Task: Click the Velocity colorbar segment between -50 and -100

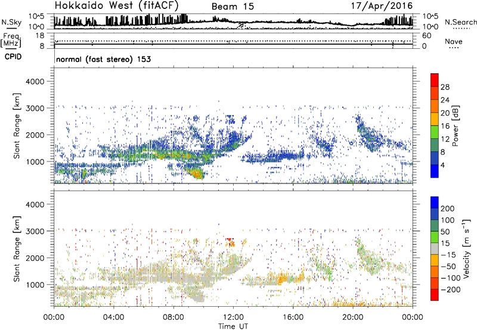Action: pyautogui.click(x=435, y=272)
